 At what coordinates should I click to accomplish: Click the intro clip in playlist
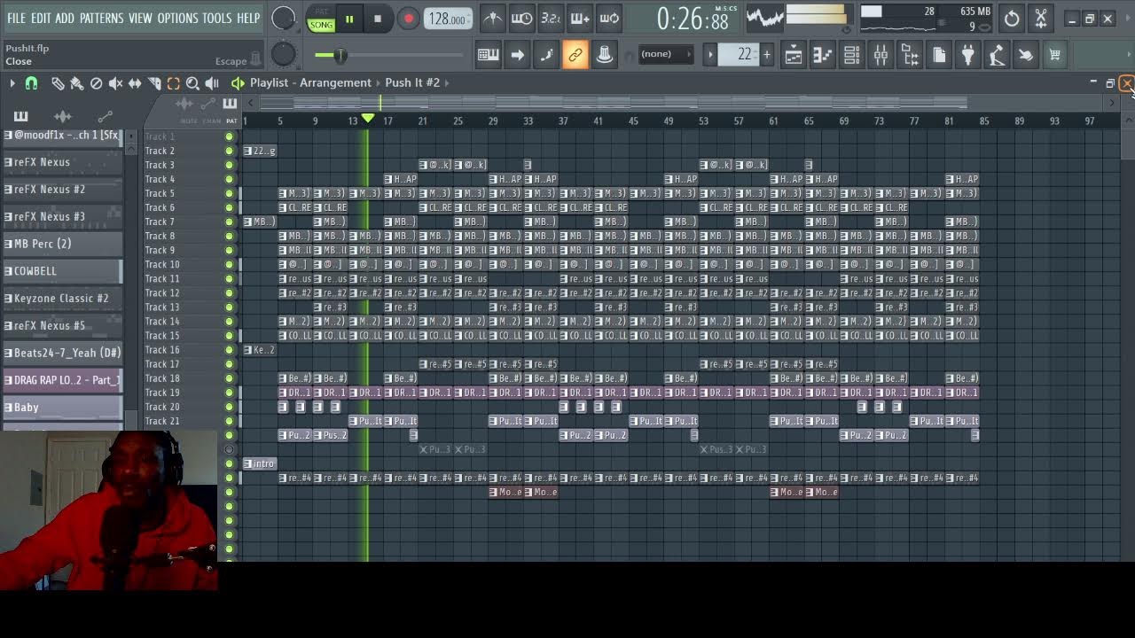(x=260, y=463)
